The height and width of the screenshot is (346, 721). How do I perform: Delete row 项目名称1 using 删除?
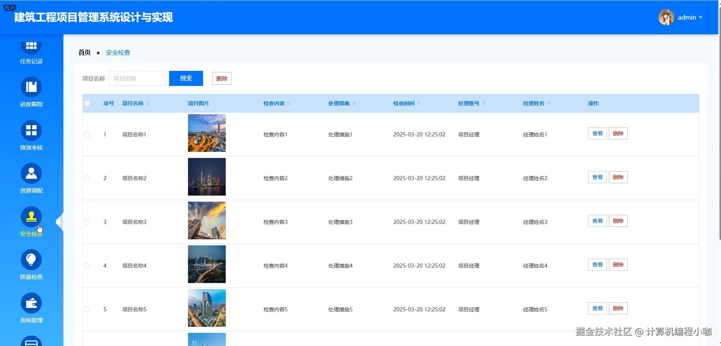tap(618, 133)
